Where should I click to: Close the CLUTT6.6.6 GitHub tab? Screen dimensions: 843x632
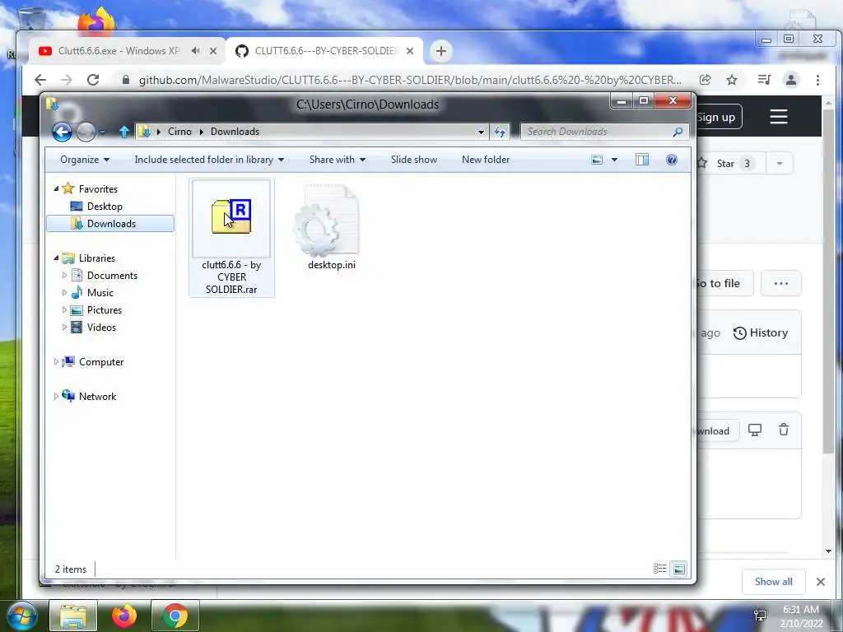pos(410,51)
